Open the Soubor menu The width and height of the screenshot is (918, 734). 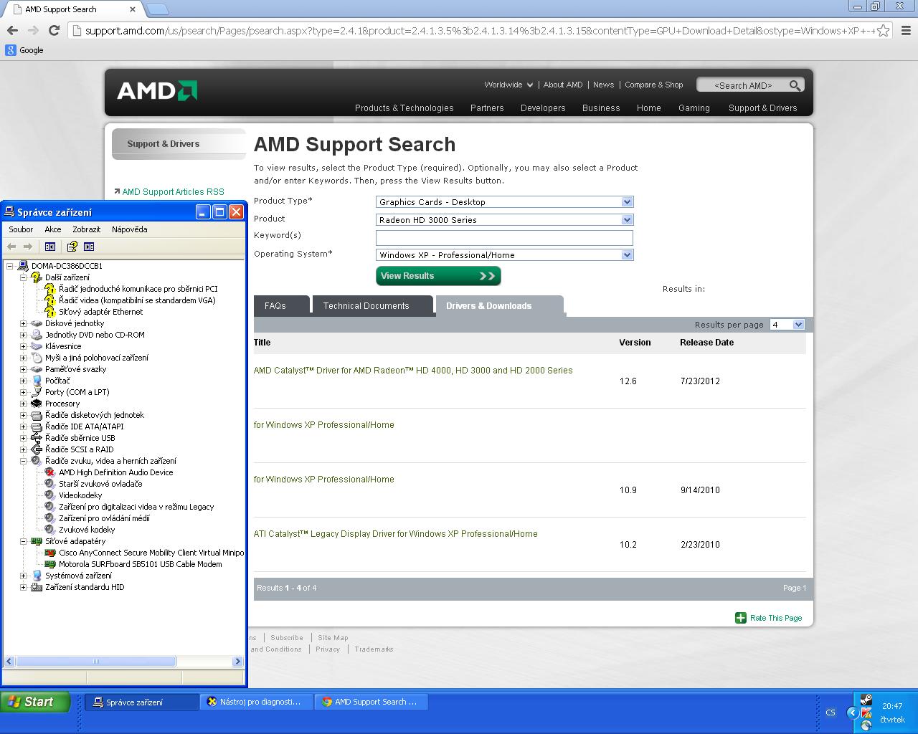pos(21,229)
